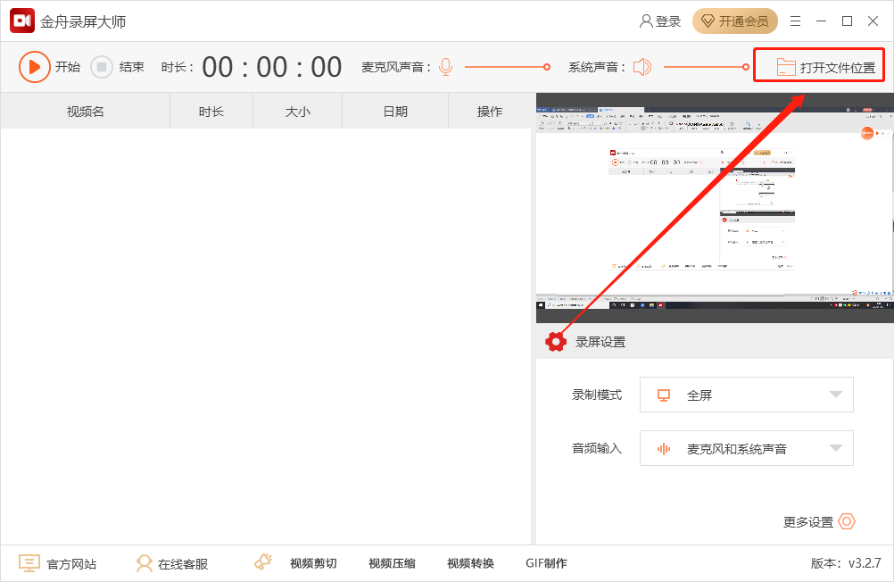894x582 pixels.
Task: Click the megaphone icon in bottom bar
Action: (x=263, y=562)
